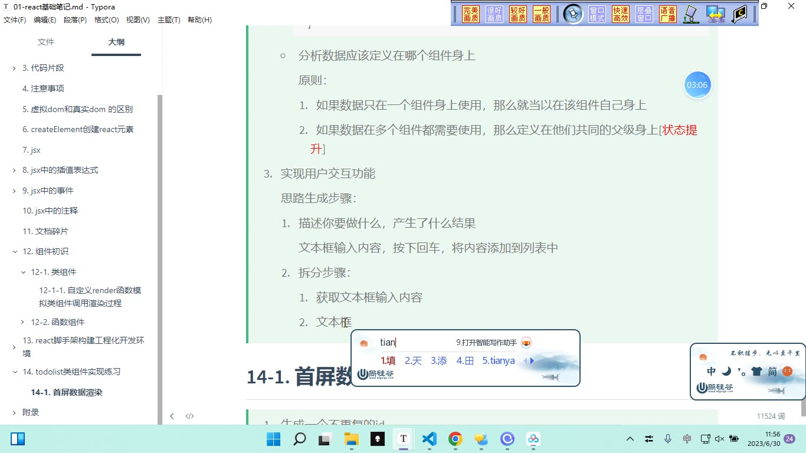
Task: Collapse outline item 14. todolist类组件实现练习
Action: (x=15, y=372)
